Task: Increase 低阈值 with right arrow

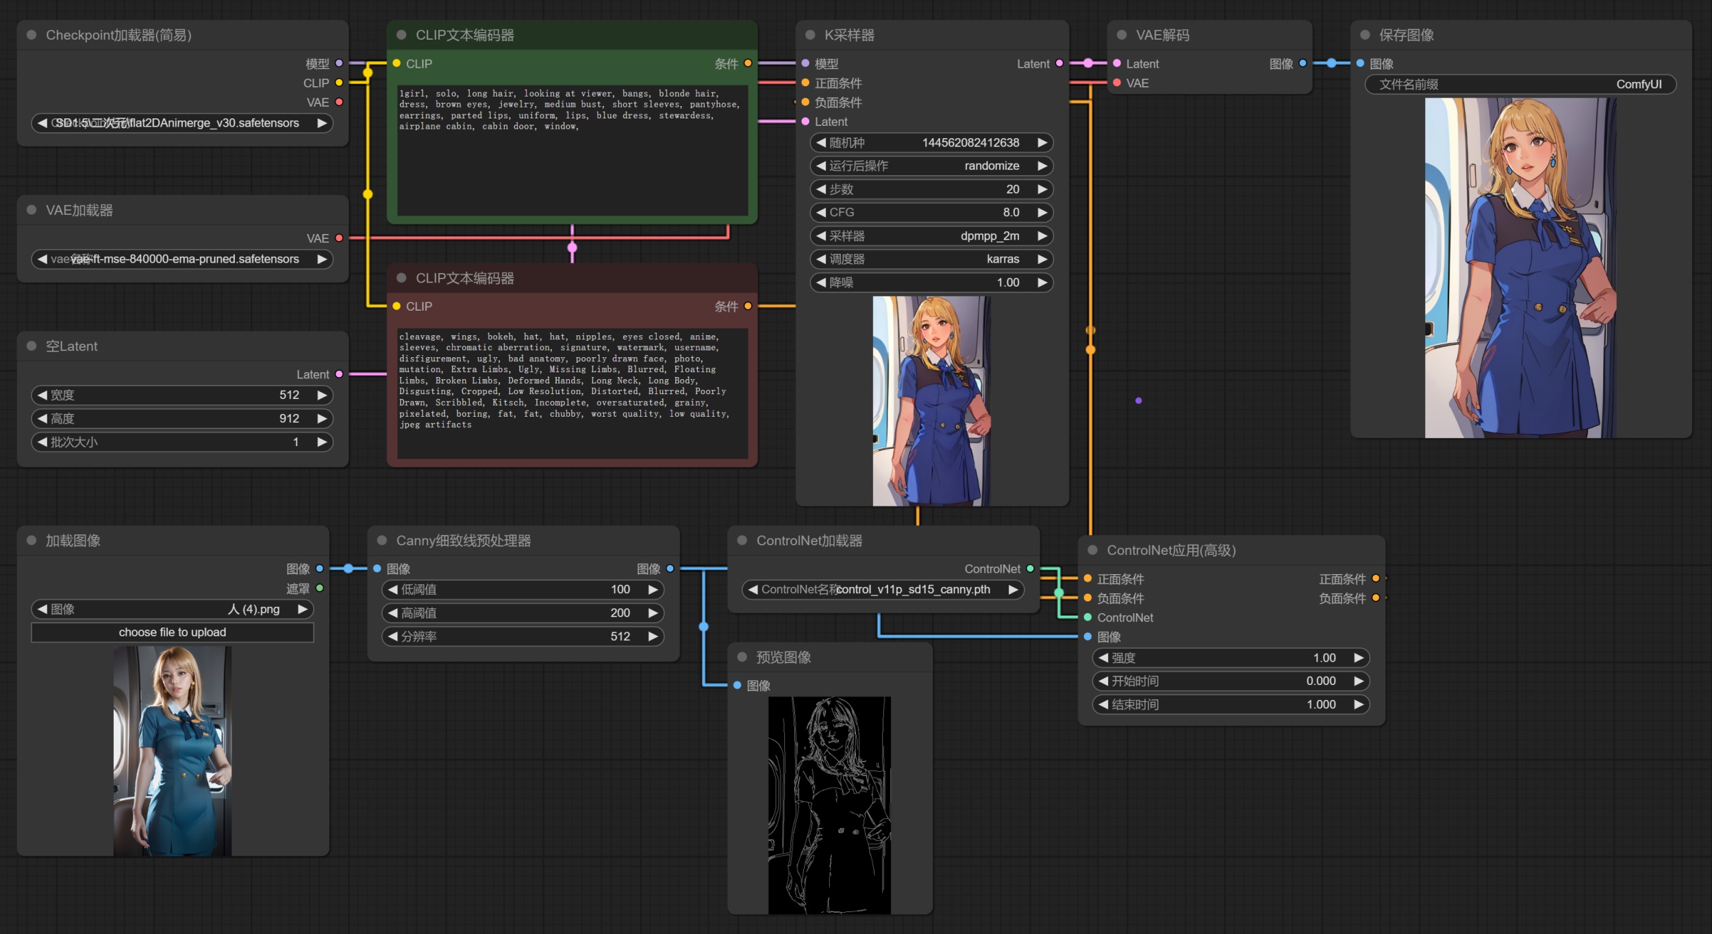Action: click(653, 589)
